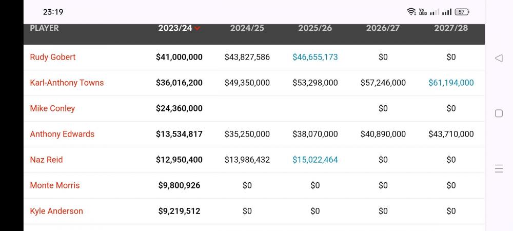The width and height of the screenshot is (513, 231).
Task: Select the Mike Conley player link
Action: (52, 108)
